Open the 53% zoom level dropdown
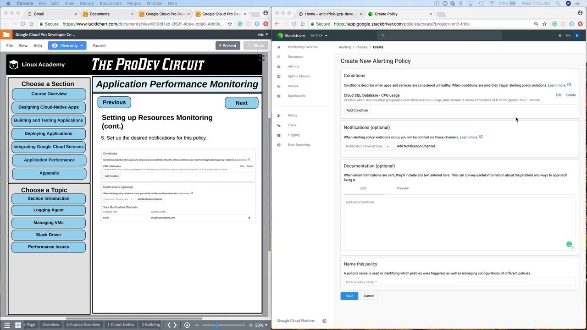This screenshot has height=330, width=587. coord(261,325)
